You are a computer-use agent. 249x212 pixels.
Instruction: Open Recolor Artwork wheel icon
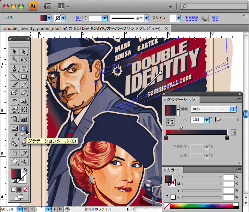tap(205, 18)
